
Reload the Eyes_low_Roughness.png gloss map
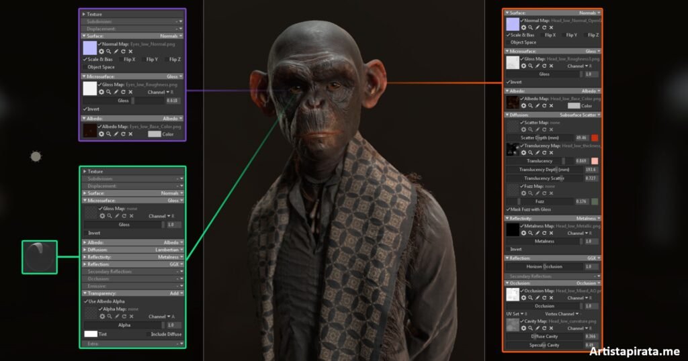click(124, 92)
